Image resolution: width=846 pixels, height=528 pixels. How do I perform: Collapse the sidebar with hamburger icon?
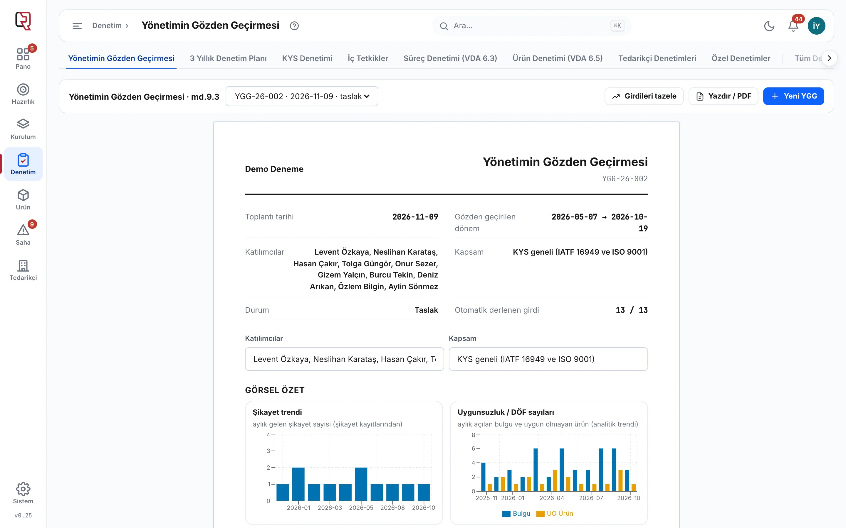tap(77, 26)
